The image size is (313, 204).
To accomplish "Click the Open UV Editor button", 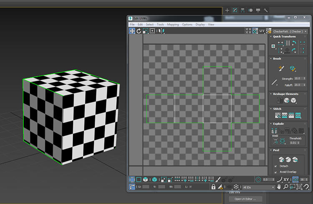I will click(245, 199).
